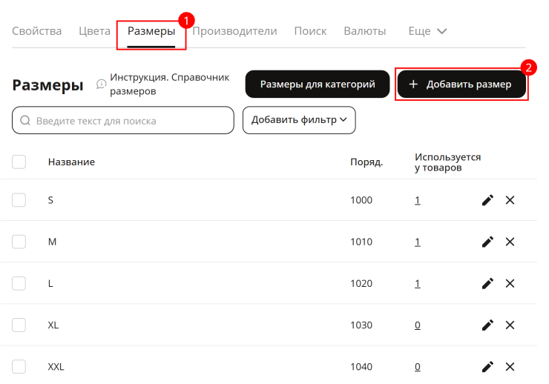549x384 pixels.
Task: Switch to the Свойства tab
Action: 37,31
